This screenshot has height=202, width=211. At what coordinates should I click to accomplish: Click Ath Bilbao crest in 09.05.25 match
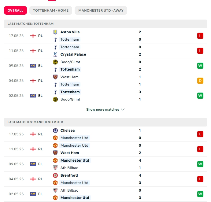[55, 168]
